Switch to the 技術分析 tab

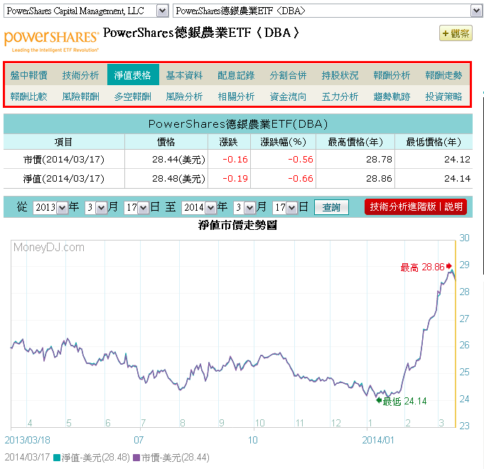[x=80, y=75]
